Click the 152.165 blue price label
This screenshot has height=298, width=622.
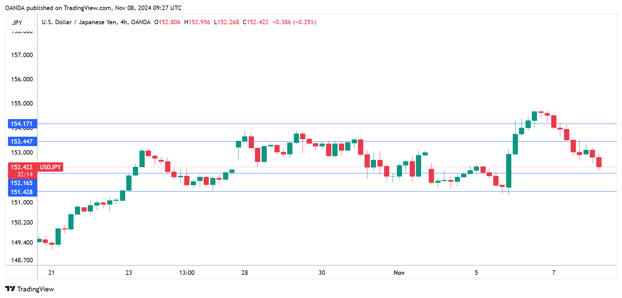pos(22,183)
